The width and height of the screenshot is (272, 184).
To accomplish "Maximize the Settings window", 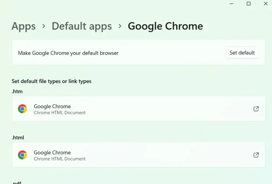I will pyautogui.click(x=249, y=3).
